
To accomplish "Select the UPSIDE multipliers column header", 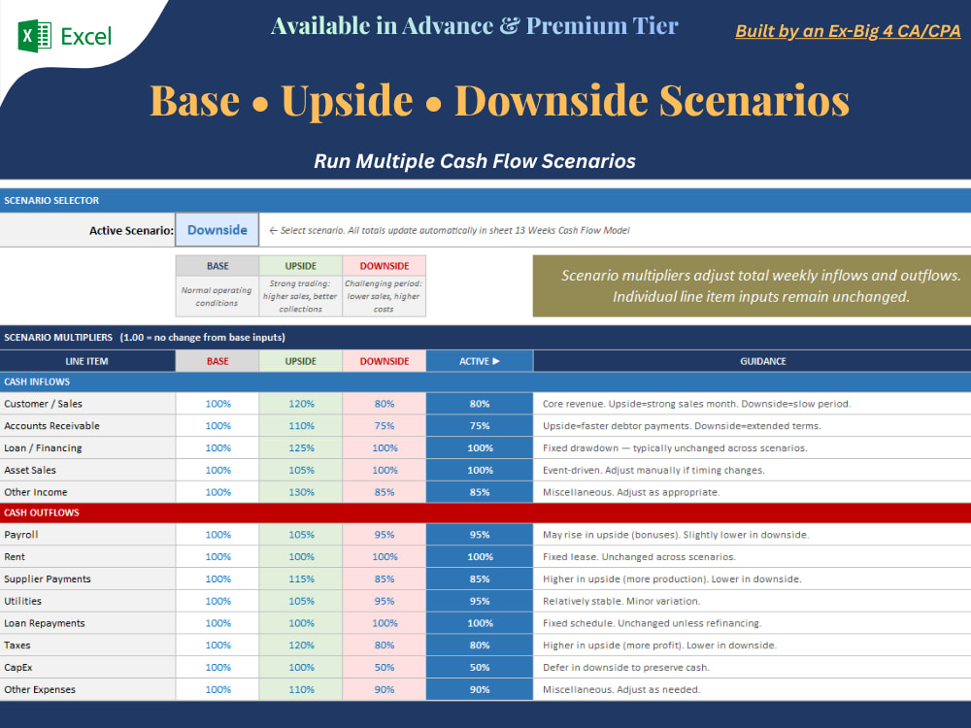I will 300,361.
